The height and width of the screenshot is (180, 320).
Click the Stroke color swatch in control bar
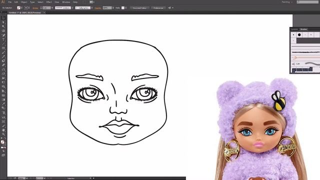tap(26, 8)
